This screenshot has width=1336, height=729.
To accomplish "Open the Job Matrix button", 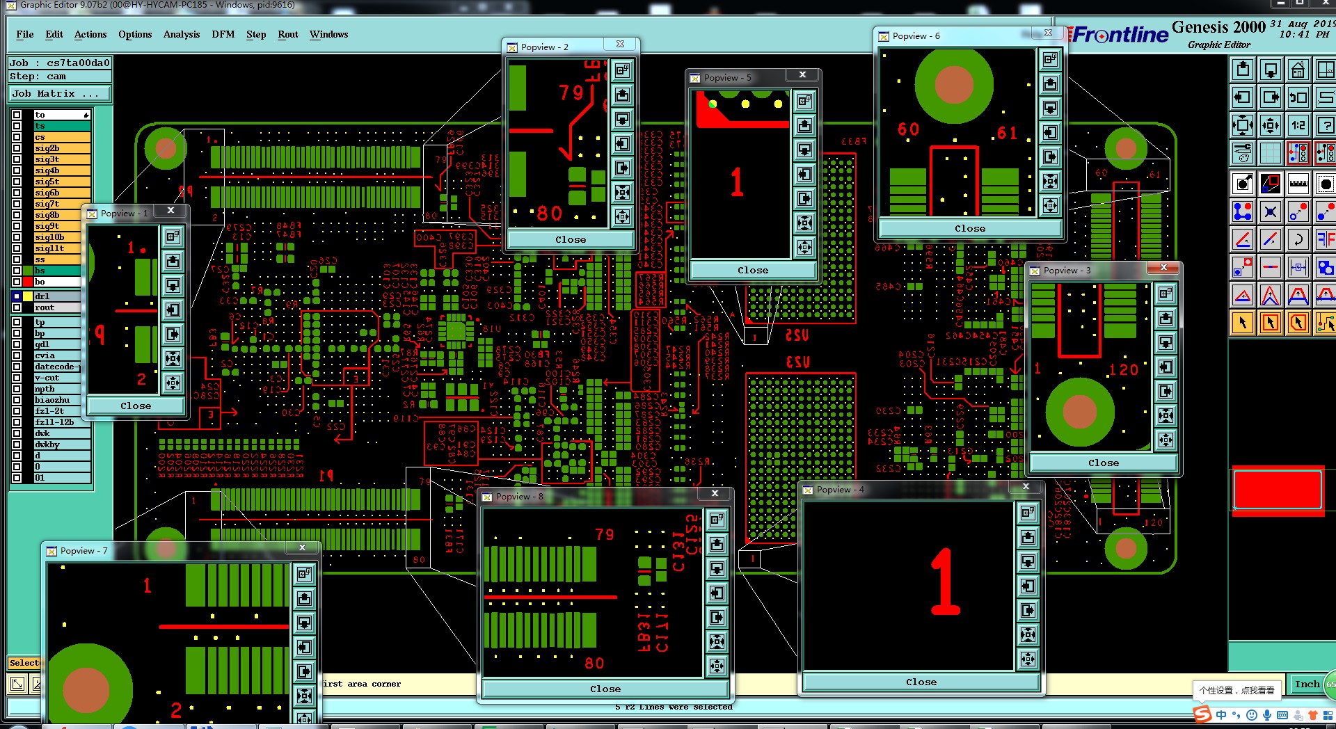I will [59, 93].
